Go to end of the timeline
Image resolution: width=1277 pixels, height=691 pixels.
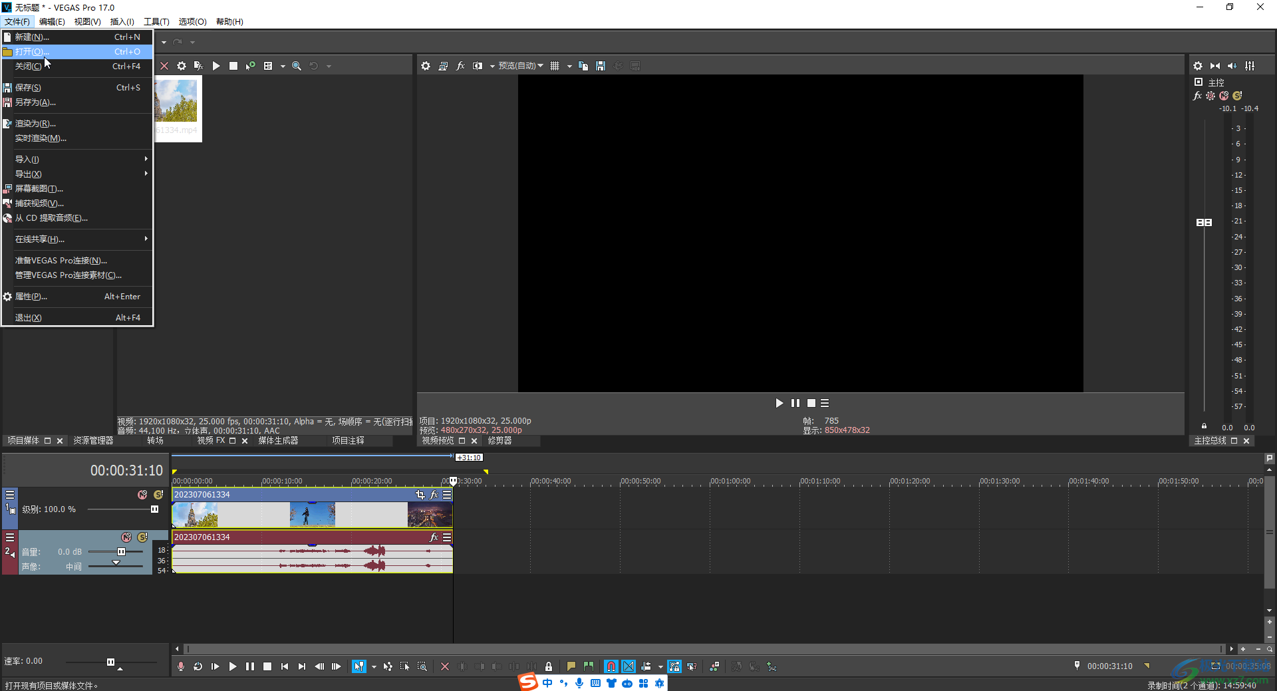tap(302, 666)
